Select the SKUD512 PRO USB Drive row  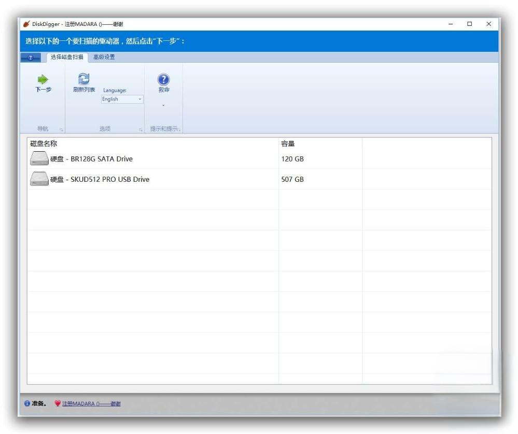[259, 179]
